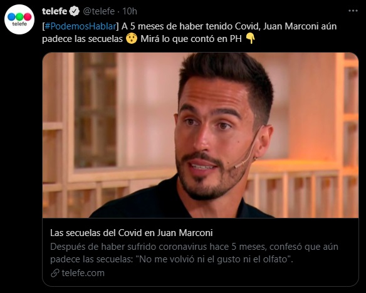This screenshot has height=293, width=366.
Task: Click the pointing-down hand emoji
Action: point(251,39)
